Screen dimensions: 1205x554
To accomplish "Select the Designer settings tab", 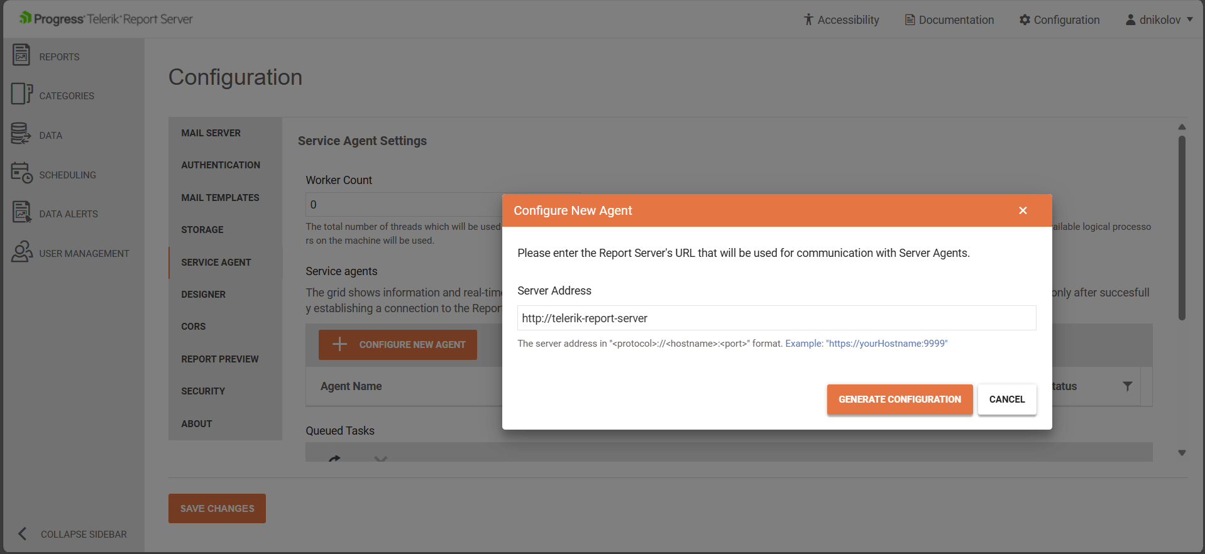I will tap(225, 295).
